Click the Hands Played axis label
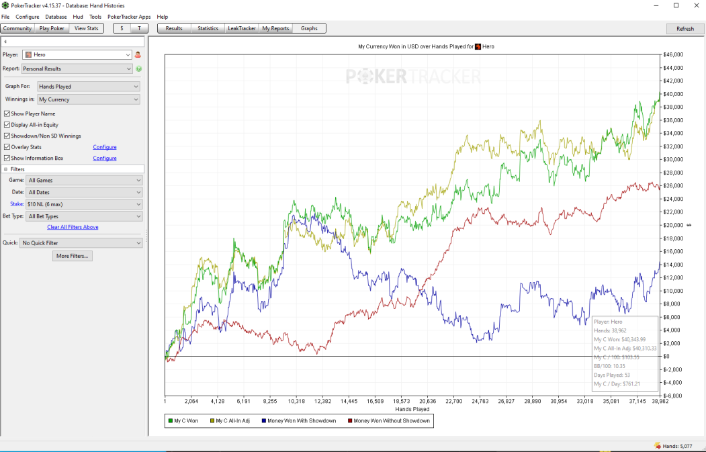The image size is (706, 452). pos(412,409)
